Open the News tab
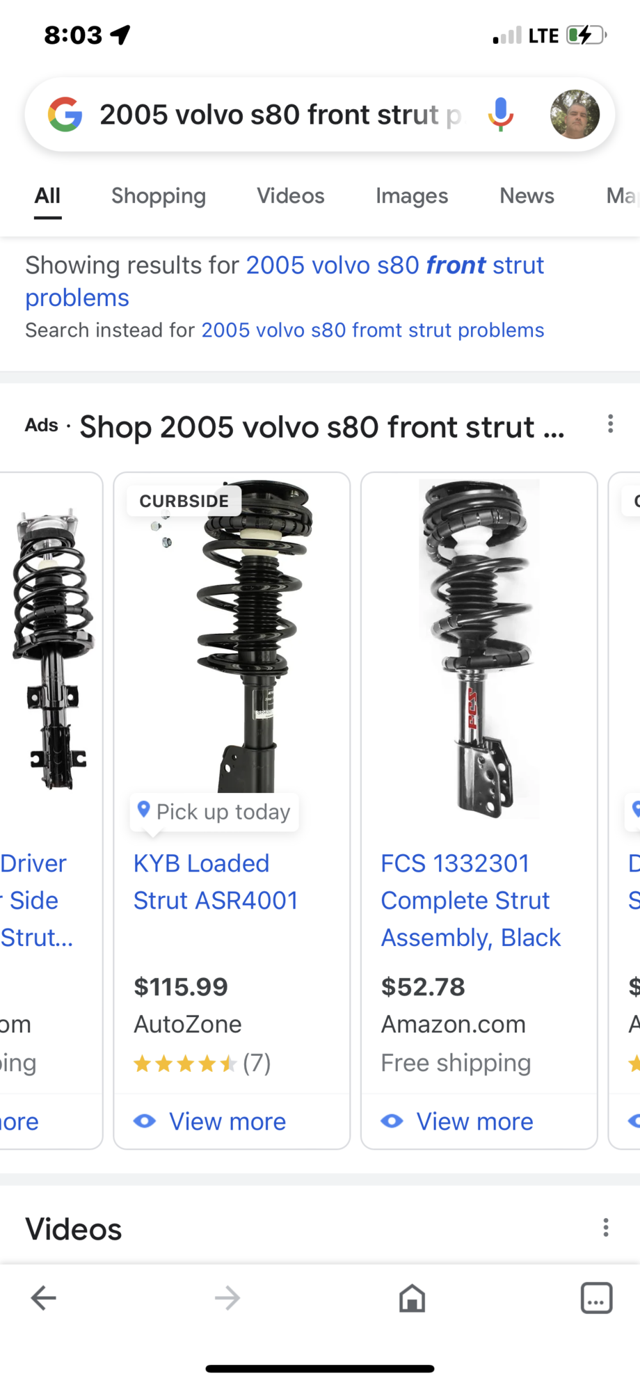The image size is (640, 1385). [x=527, y=196]
